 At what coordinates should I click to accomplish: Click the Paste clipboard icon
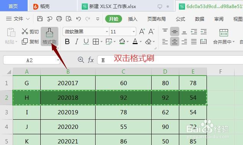pyautogui.click(x=11, y=33)
